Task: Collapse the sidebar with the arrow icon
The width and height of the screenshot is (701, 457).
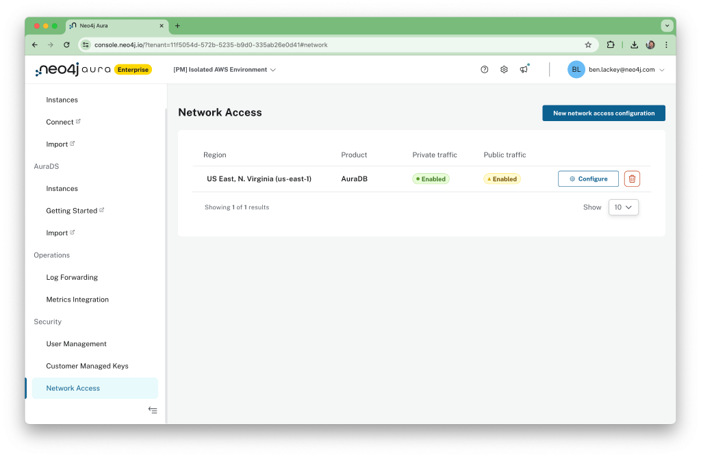Action: tap(153, 410)
